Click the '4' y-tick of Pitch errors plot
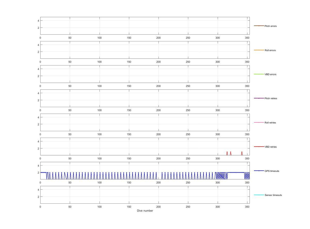This screenshot has height=229, width=310. [x=38, y=21]
